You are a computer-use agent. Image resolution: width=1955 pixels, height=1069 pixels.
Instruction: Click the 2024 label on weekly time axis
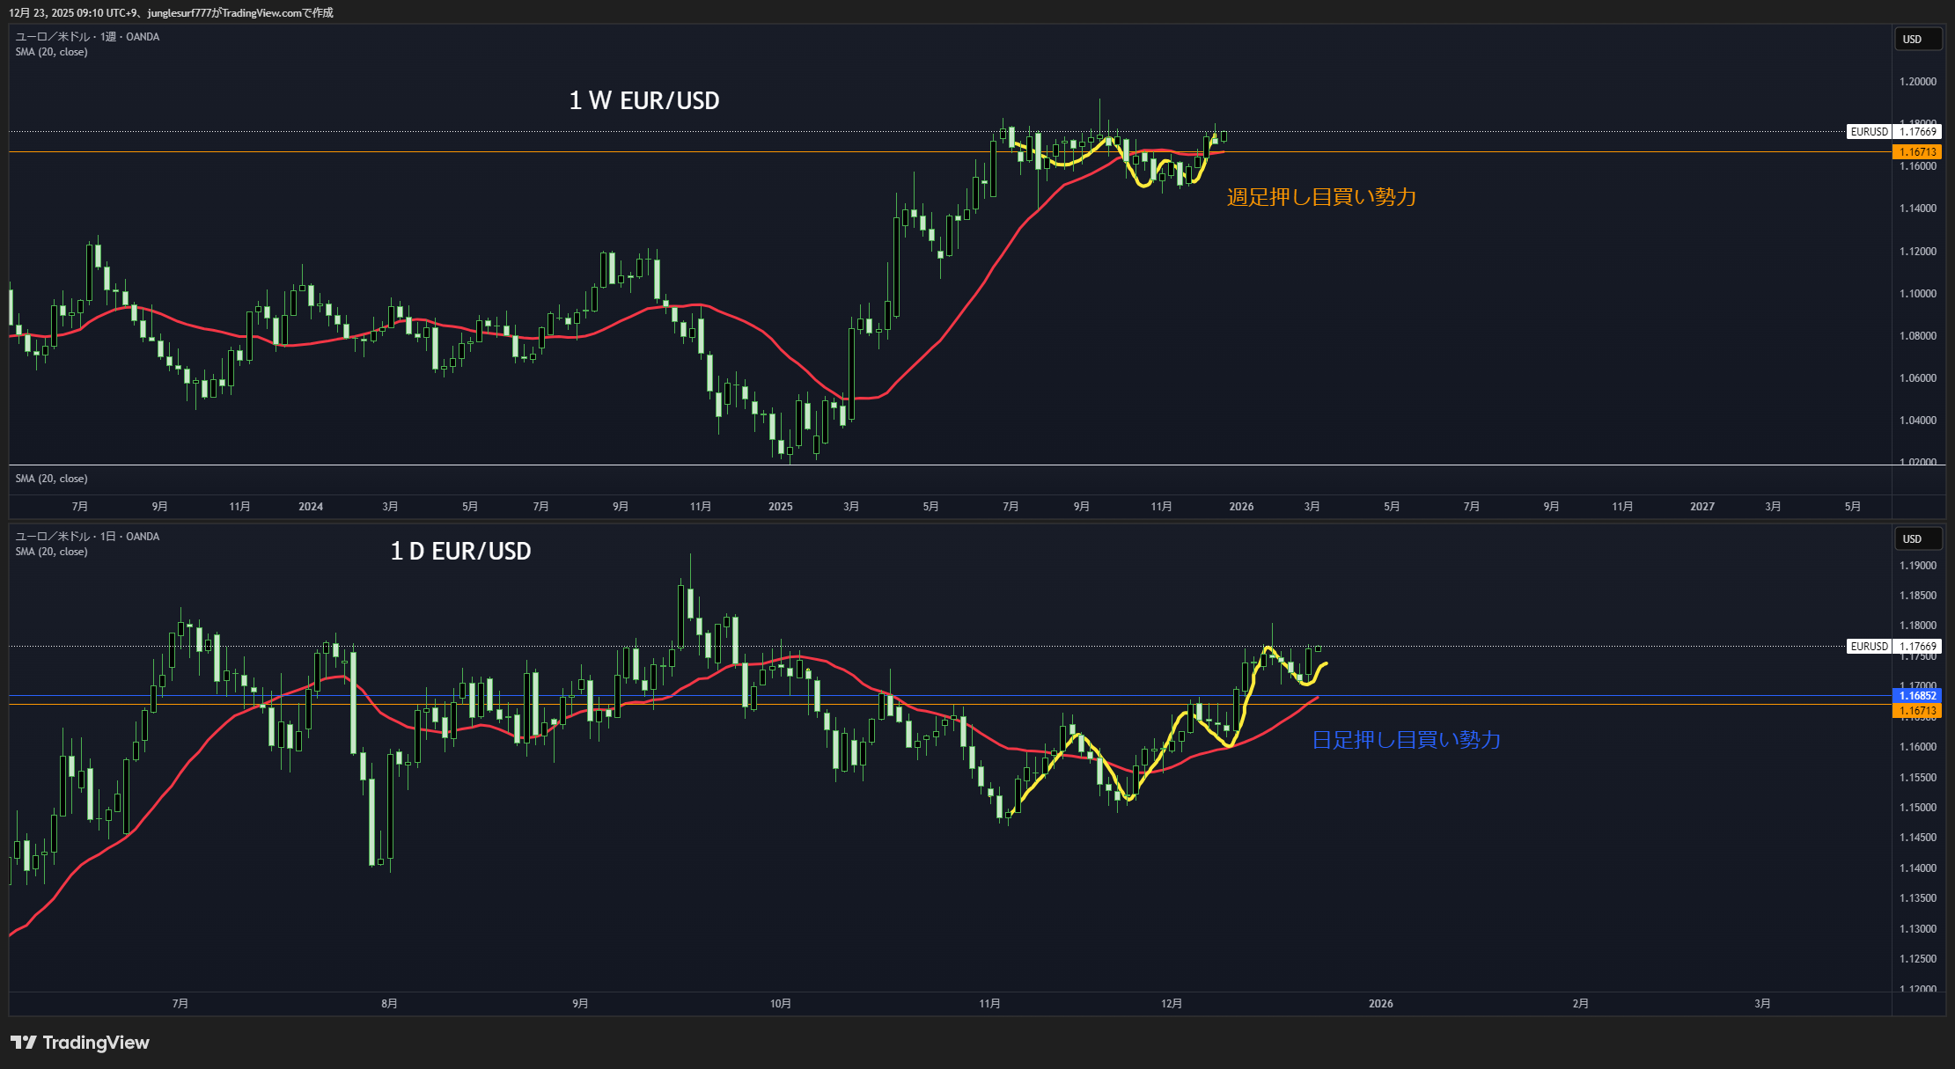[x=310, y=507]
